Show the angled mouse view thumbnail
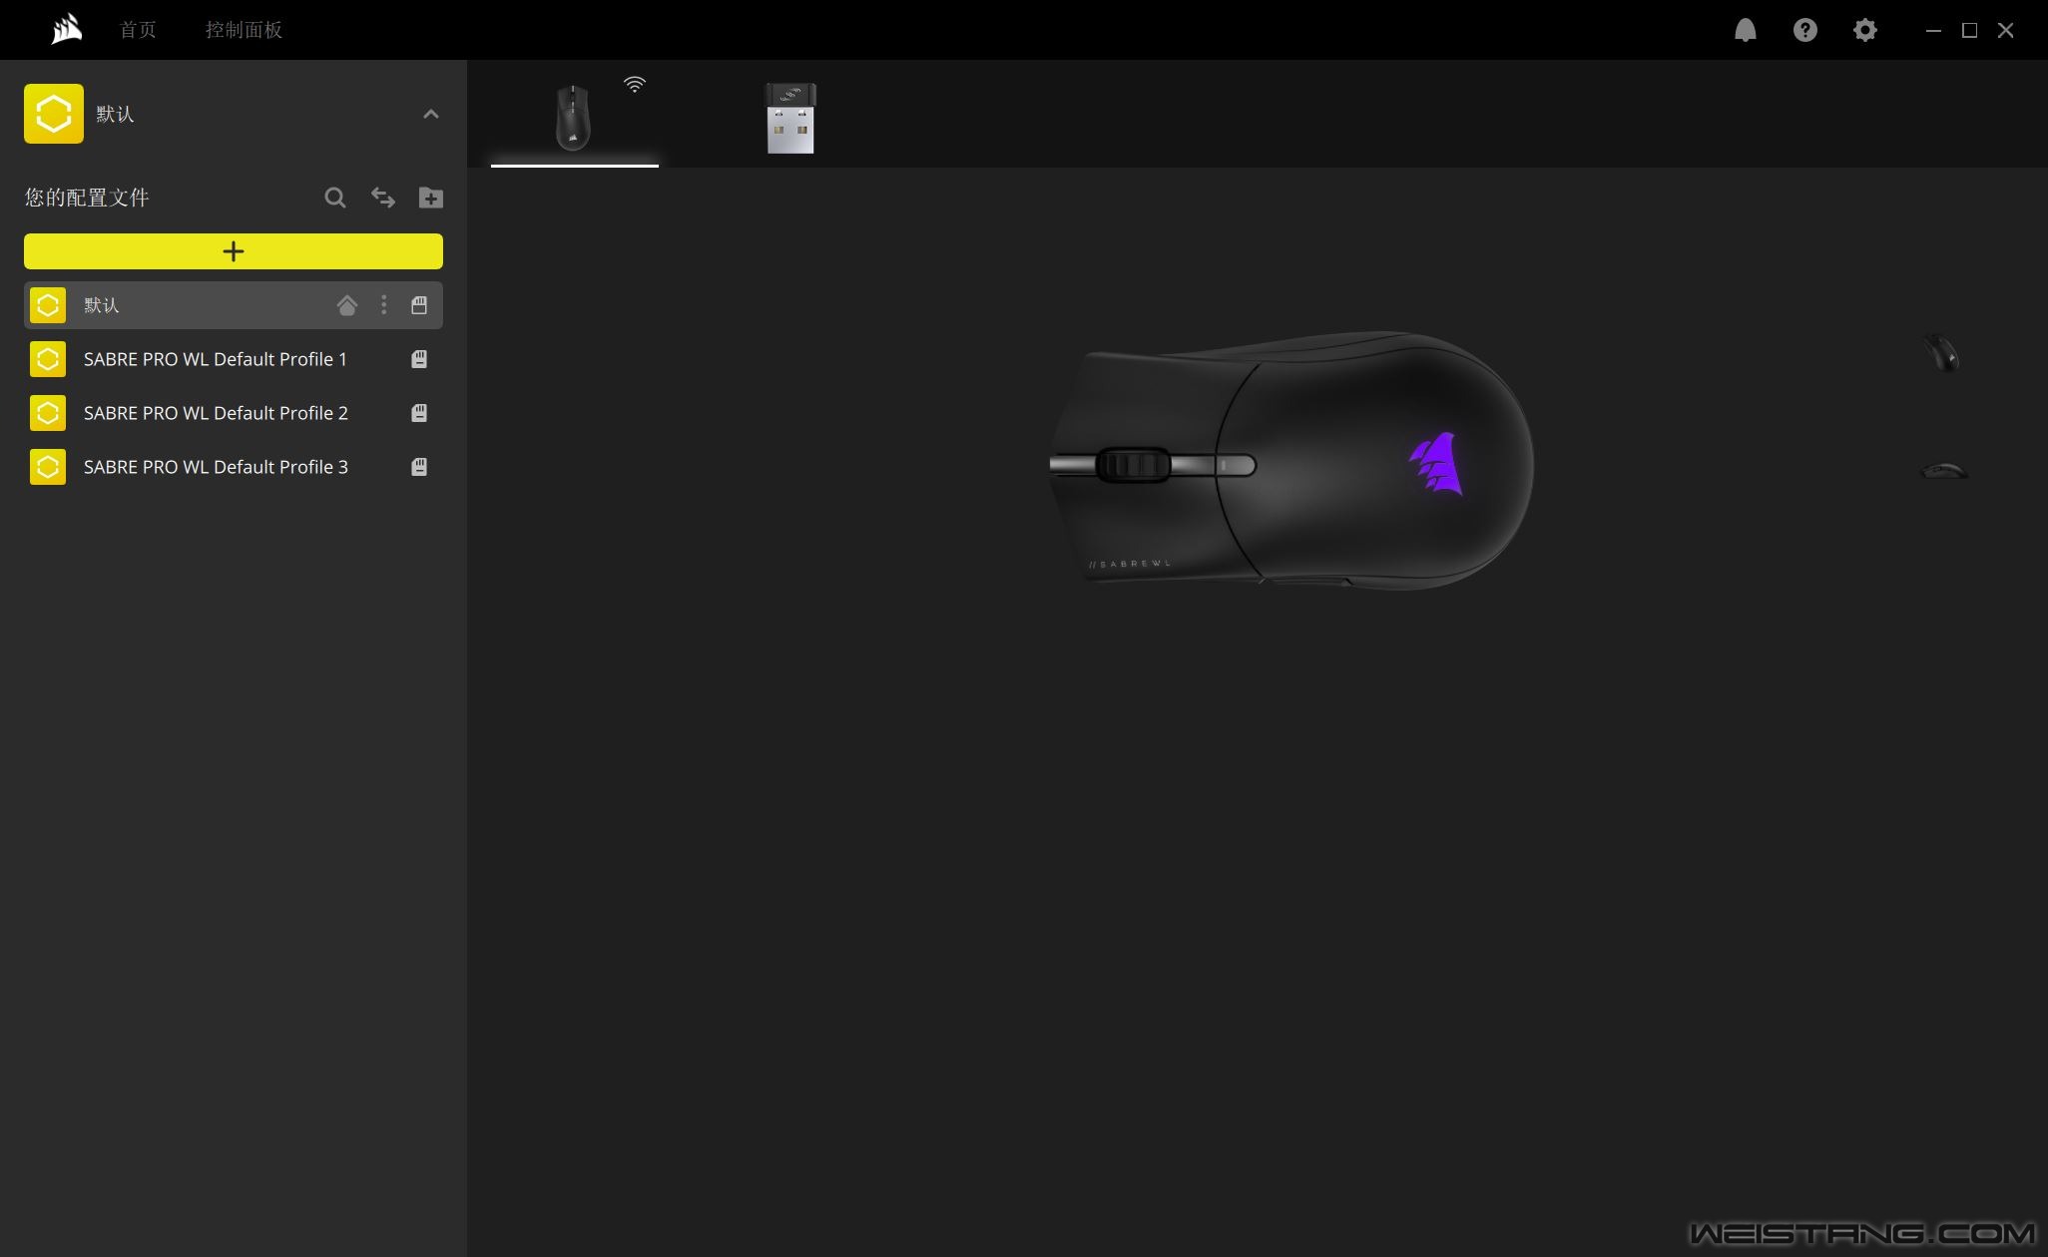The height and width of the screenshot is (1257, 2048). point(1941,352)
